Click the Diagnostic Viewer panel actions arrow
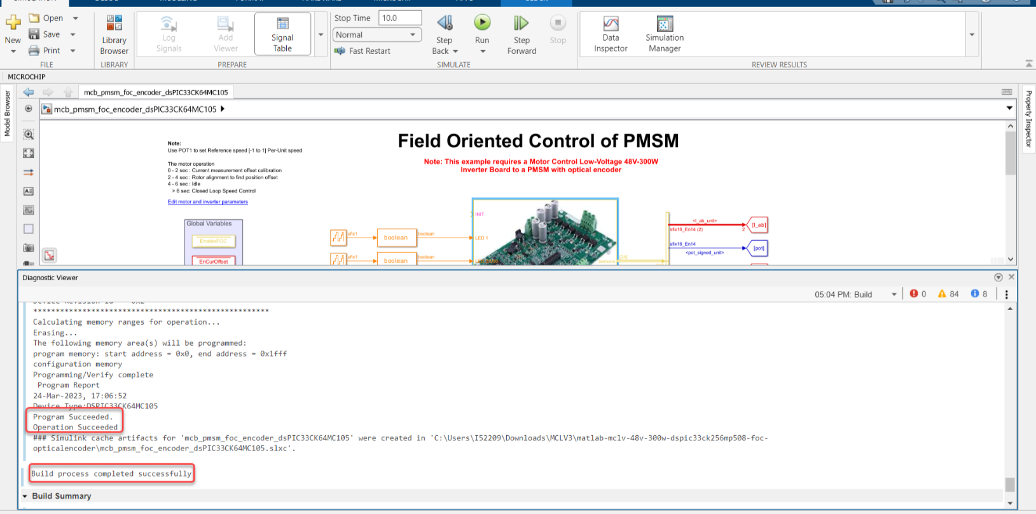The image size is (1036, 514). 998,277
